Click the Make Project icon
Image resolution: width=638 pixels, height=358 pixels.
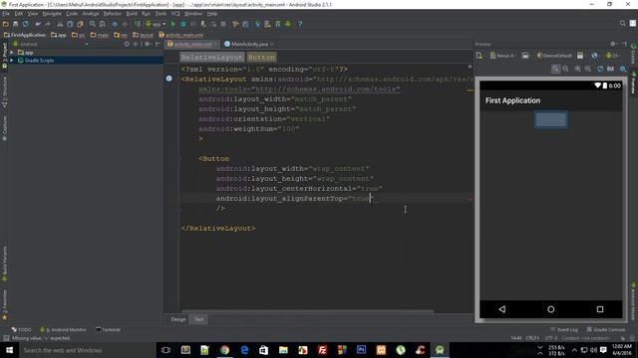138,24
